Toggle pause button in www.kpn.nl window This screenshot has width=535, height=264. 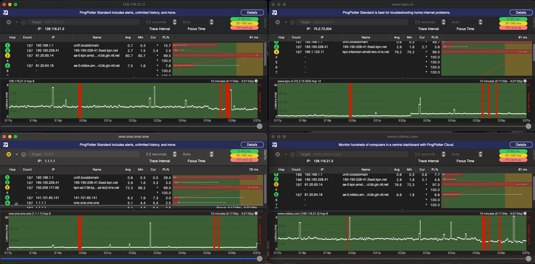278,22
